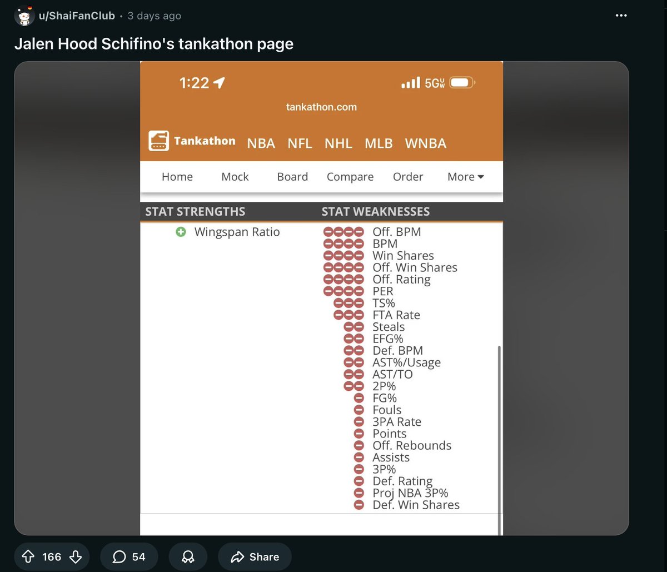The height and width of the screenshot is (572, 667).
Task: Click the 3 days ago timestamp
Action: 154,16
